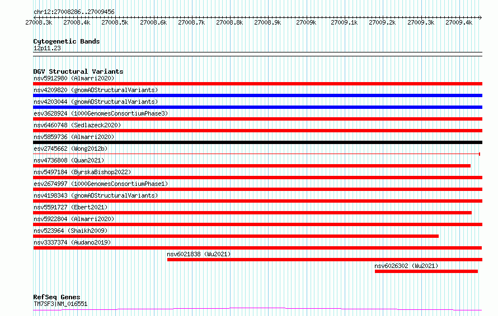498x316 pixels.
Task: Click the nsv5591727 (Ebert2021) variant bar
Action: (x=252, y=213)
